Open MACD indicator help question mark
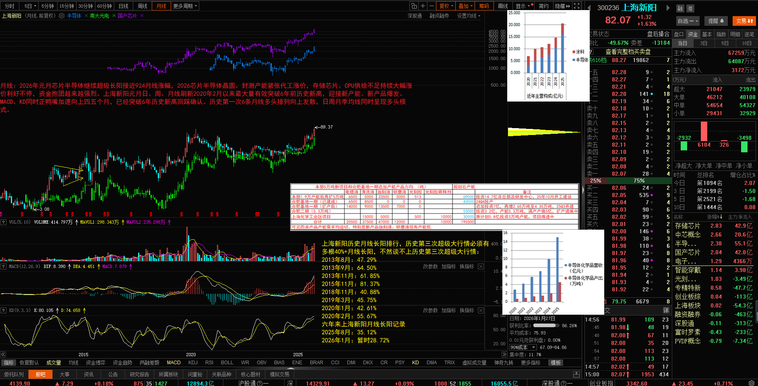758x386 pixels. pos(3,266)
